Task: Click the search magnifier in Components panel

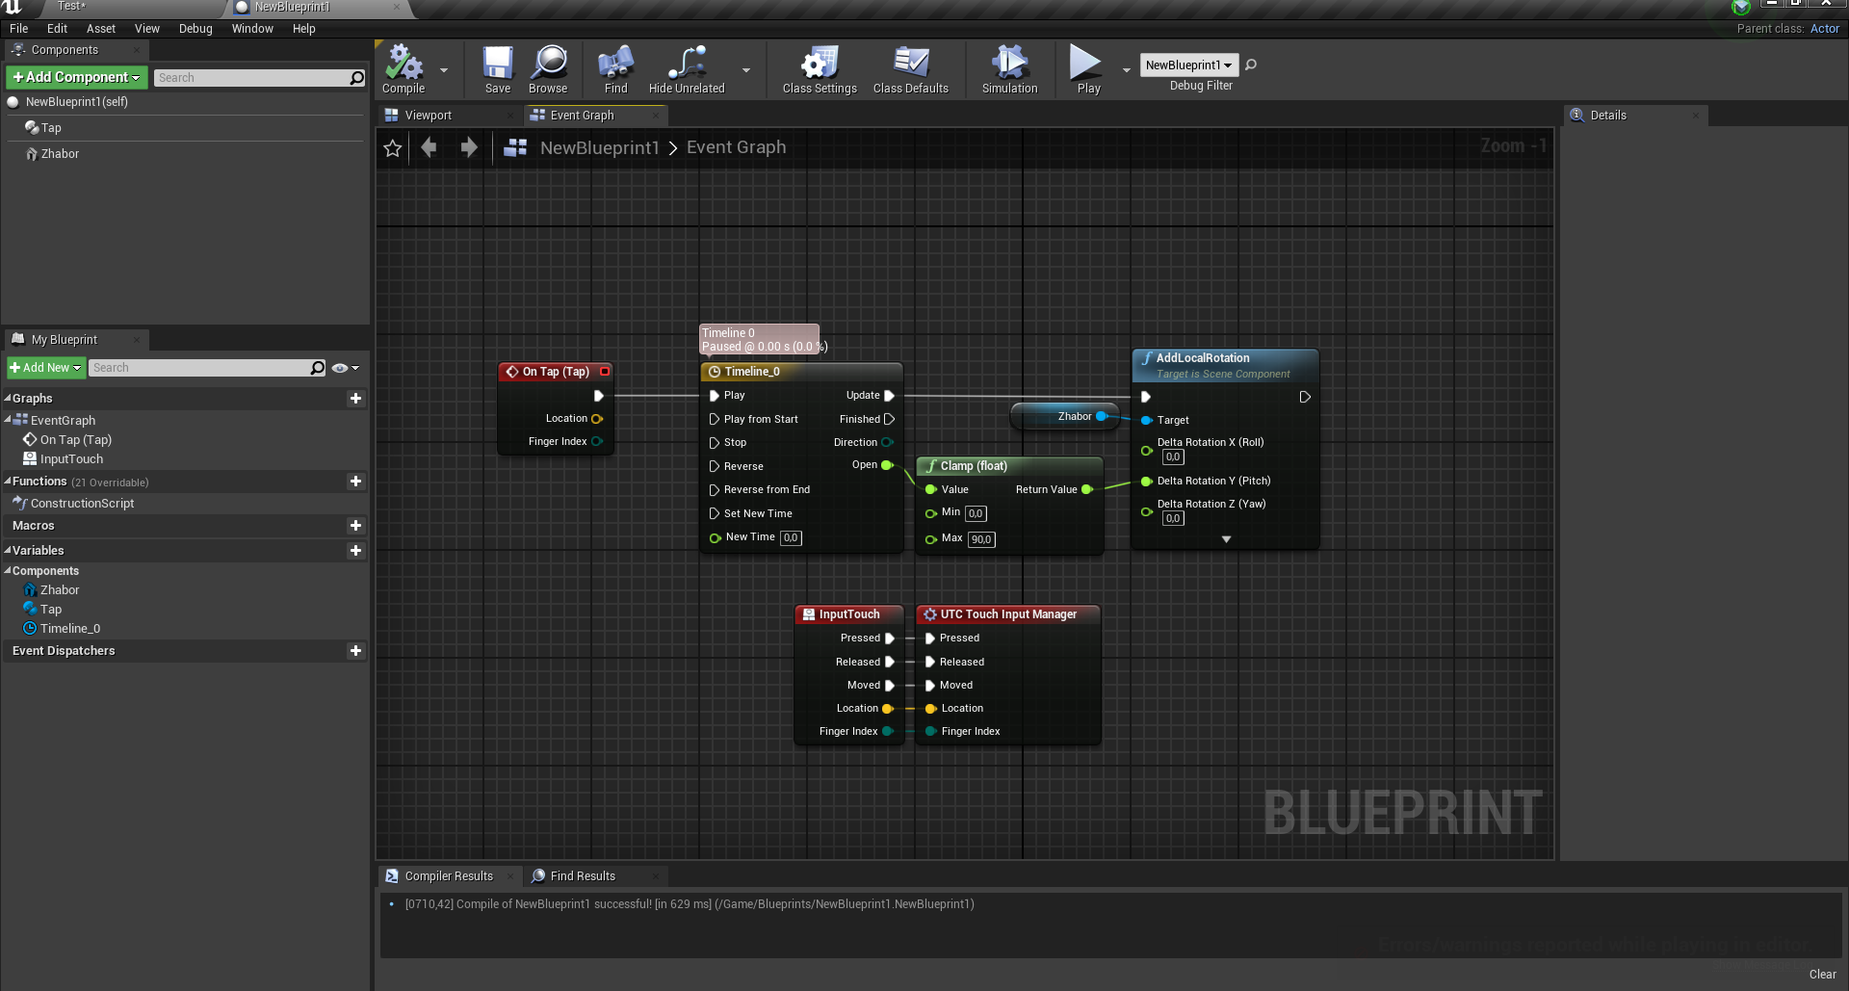Action: tap(357, 78)
